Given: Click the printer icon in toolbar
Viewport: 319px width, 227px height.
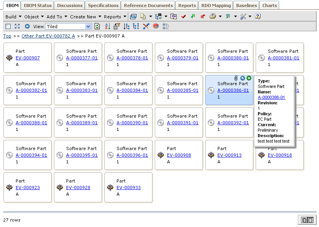Looking at the screenshot, I should (213, 16).
